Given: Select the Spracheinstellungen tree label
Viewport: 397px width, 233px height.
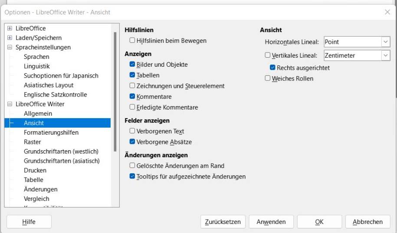Looking at the screenshot, I should (43, 47).
